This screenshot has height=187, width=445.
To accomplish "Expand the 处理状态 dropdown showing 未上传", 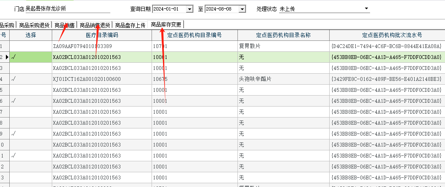I will (367, 8).
